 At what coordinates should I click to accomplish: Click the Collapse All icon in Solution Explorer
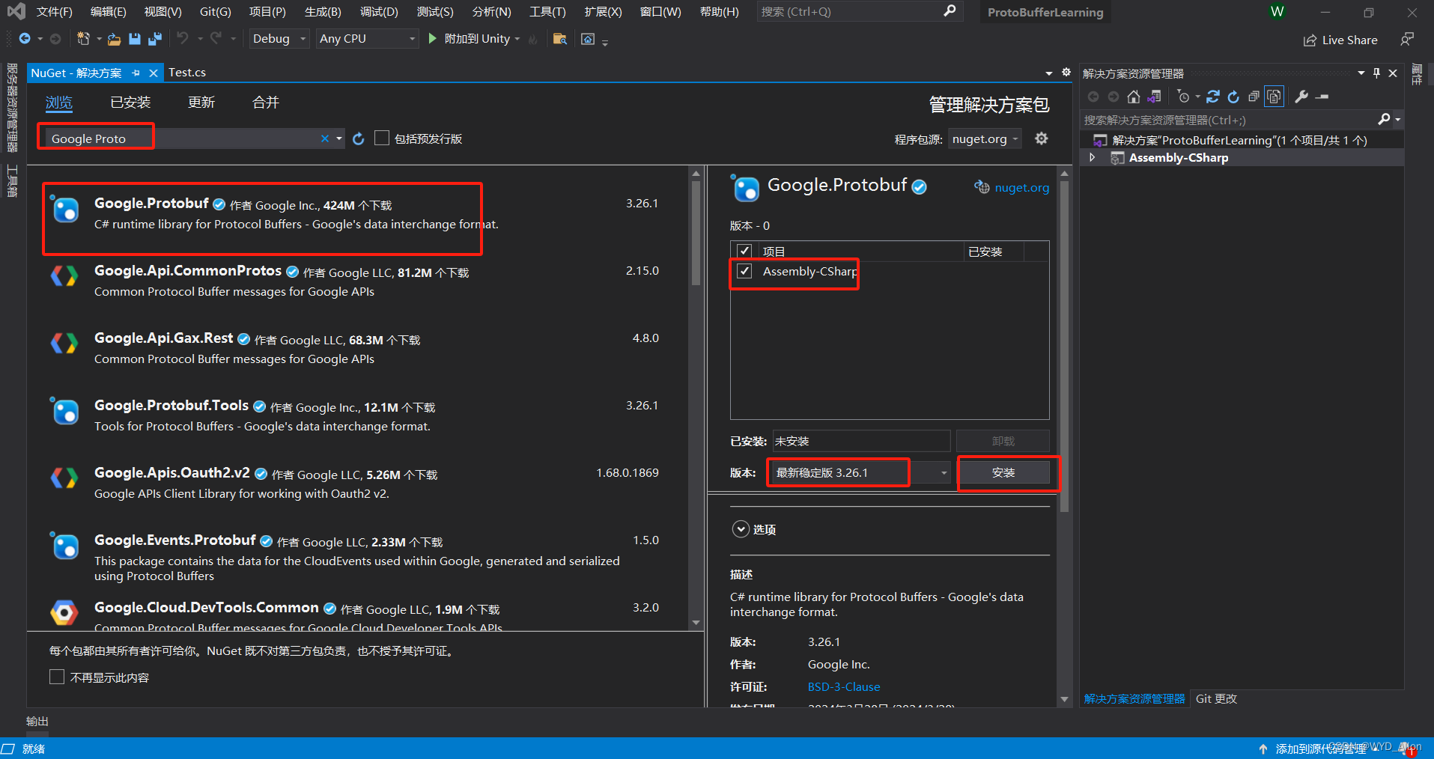pyautogui.click(x=1254, y=97)
